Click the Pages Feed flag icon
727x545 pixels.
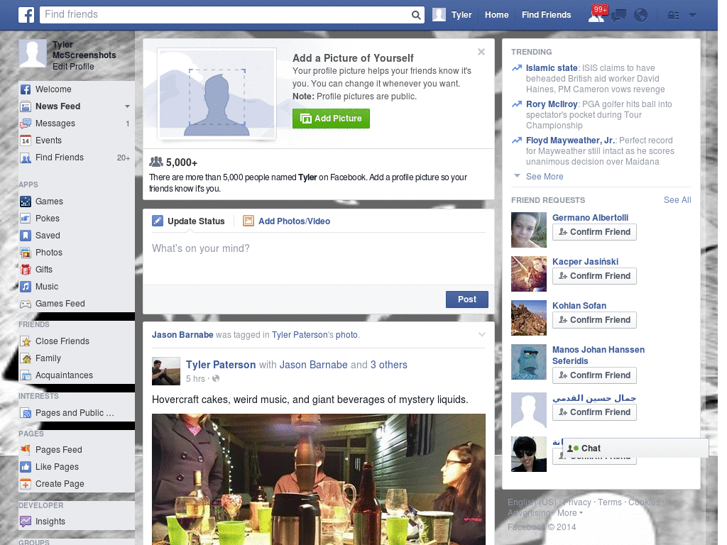pyautogui.click(x=26, y=449)
